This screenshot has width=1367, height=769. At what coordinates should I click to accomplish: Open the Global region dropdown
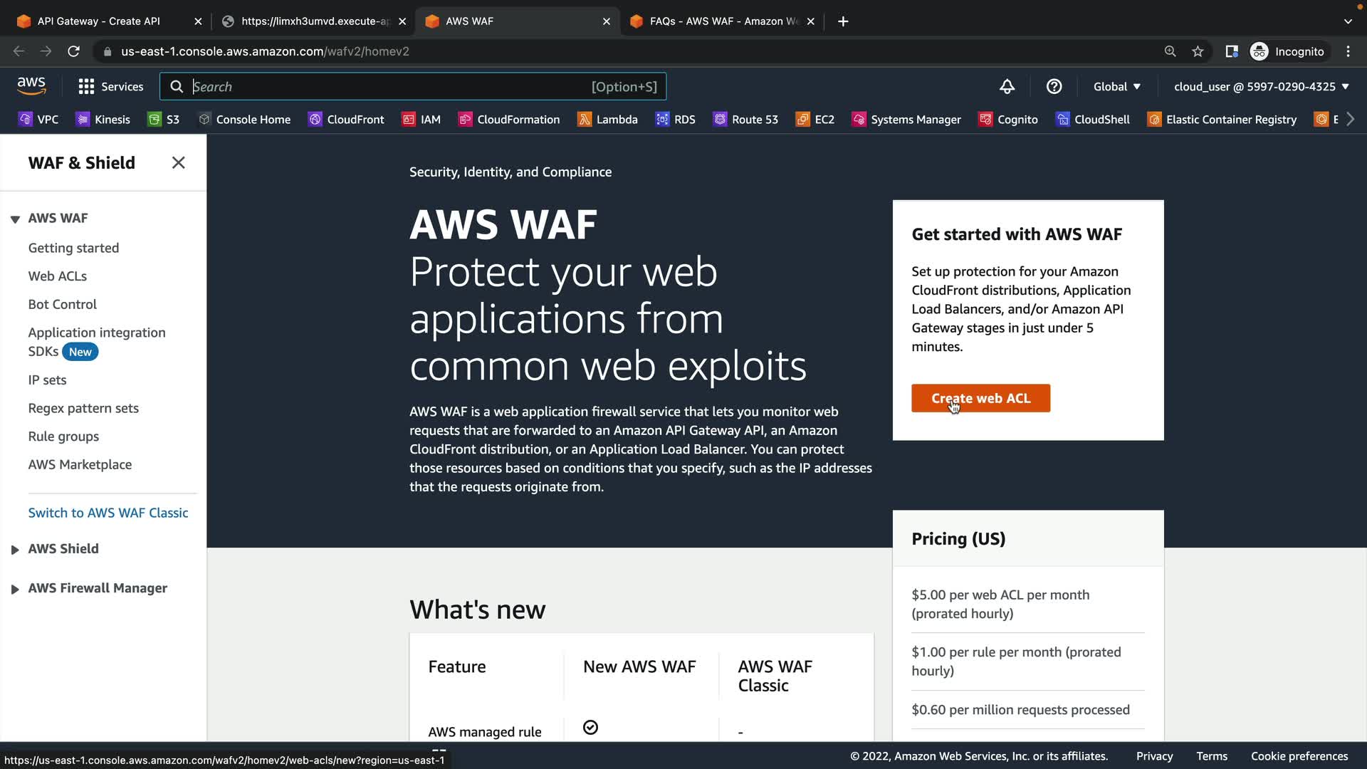click(1116, 86)
